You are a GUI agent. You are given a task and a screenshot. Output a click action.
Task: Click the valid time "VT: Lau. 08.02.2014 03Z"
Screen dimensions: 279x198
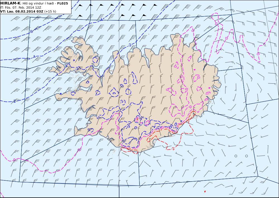[22, 11]
